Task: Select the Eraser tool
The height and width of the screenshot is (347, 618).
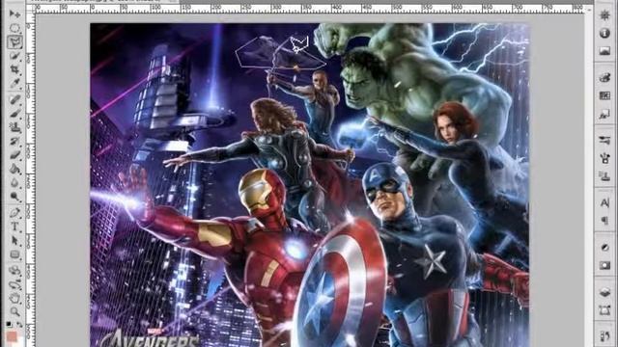Action: pyautogui.click(x=14, y=154)
